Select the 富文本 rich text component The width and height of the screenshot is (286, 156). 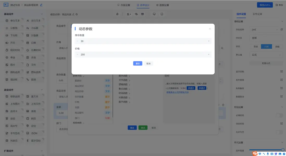34,96
